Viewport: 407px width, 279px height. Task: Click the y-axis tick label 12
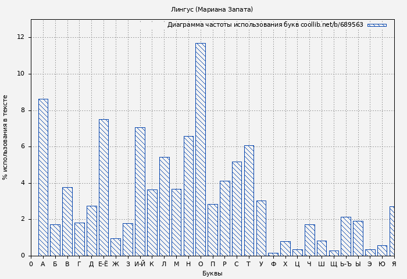pos(21,37)
